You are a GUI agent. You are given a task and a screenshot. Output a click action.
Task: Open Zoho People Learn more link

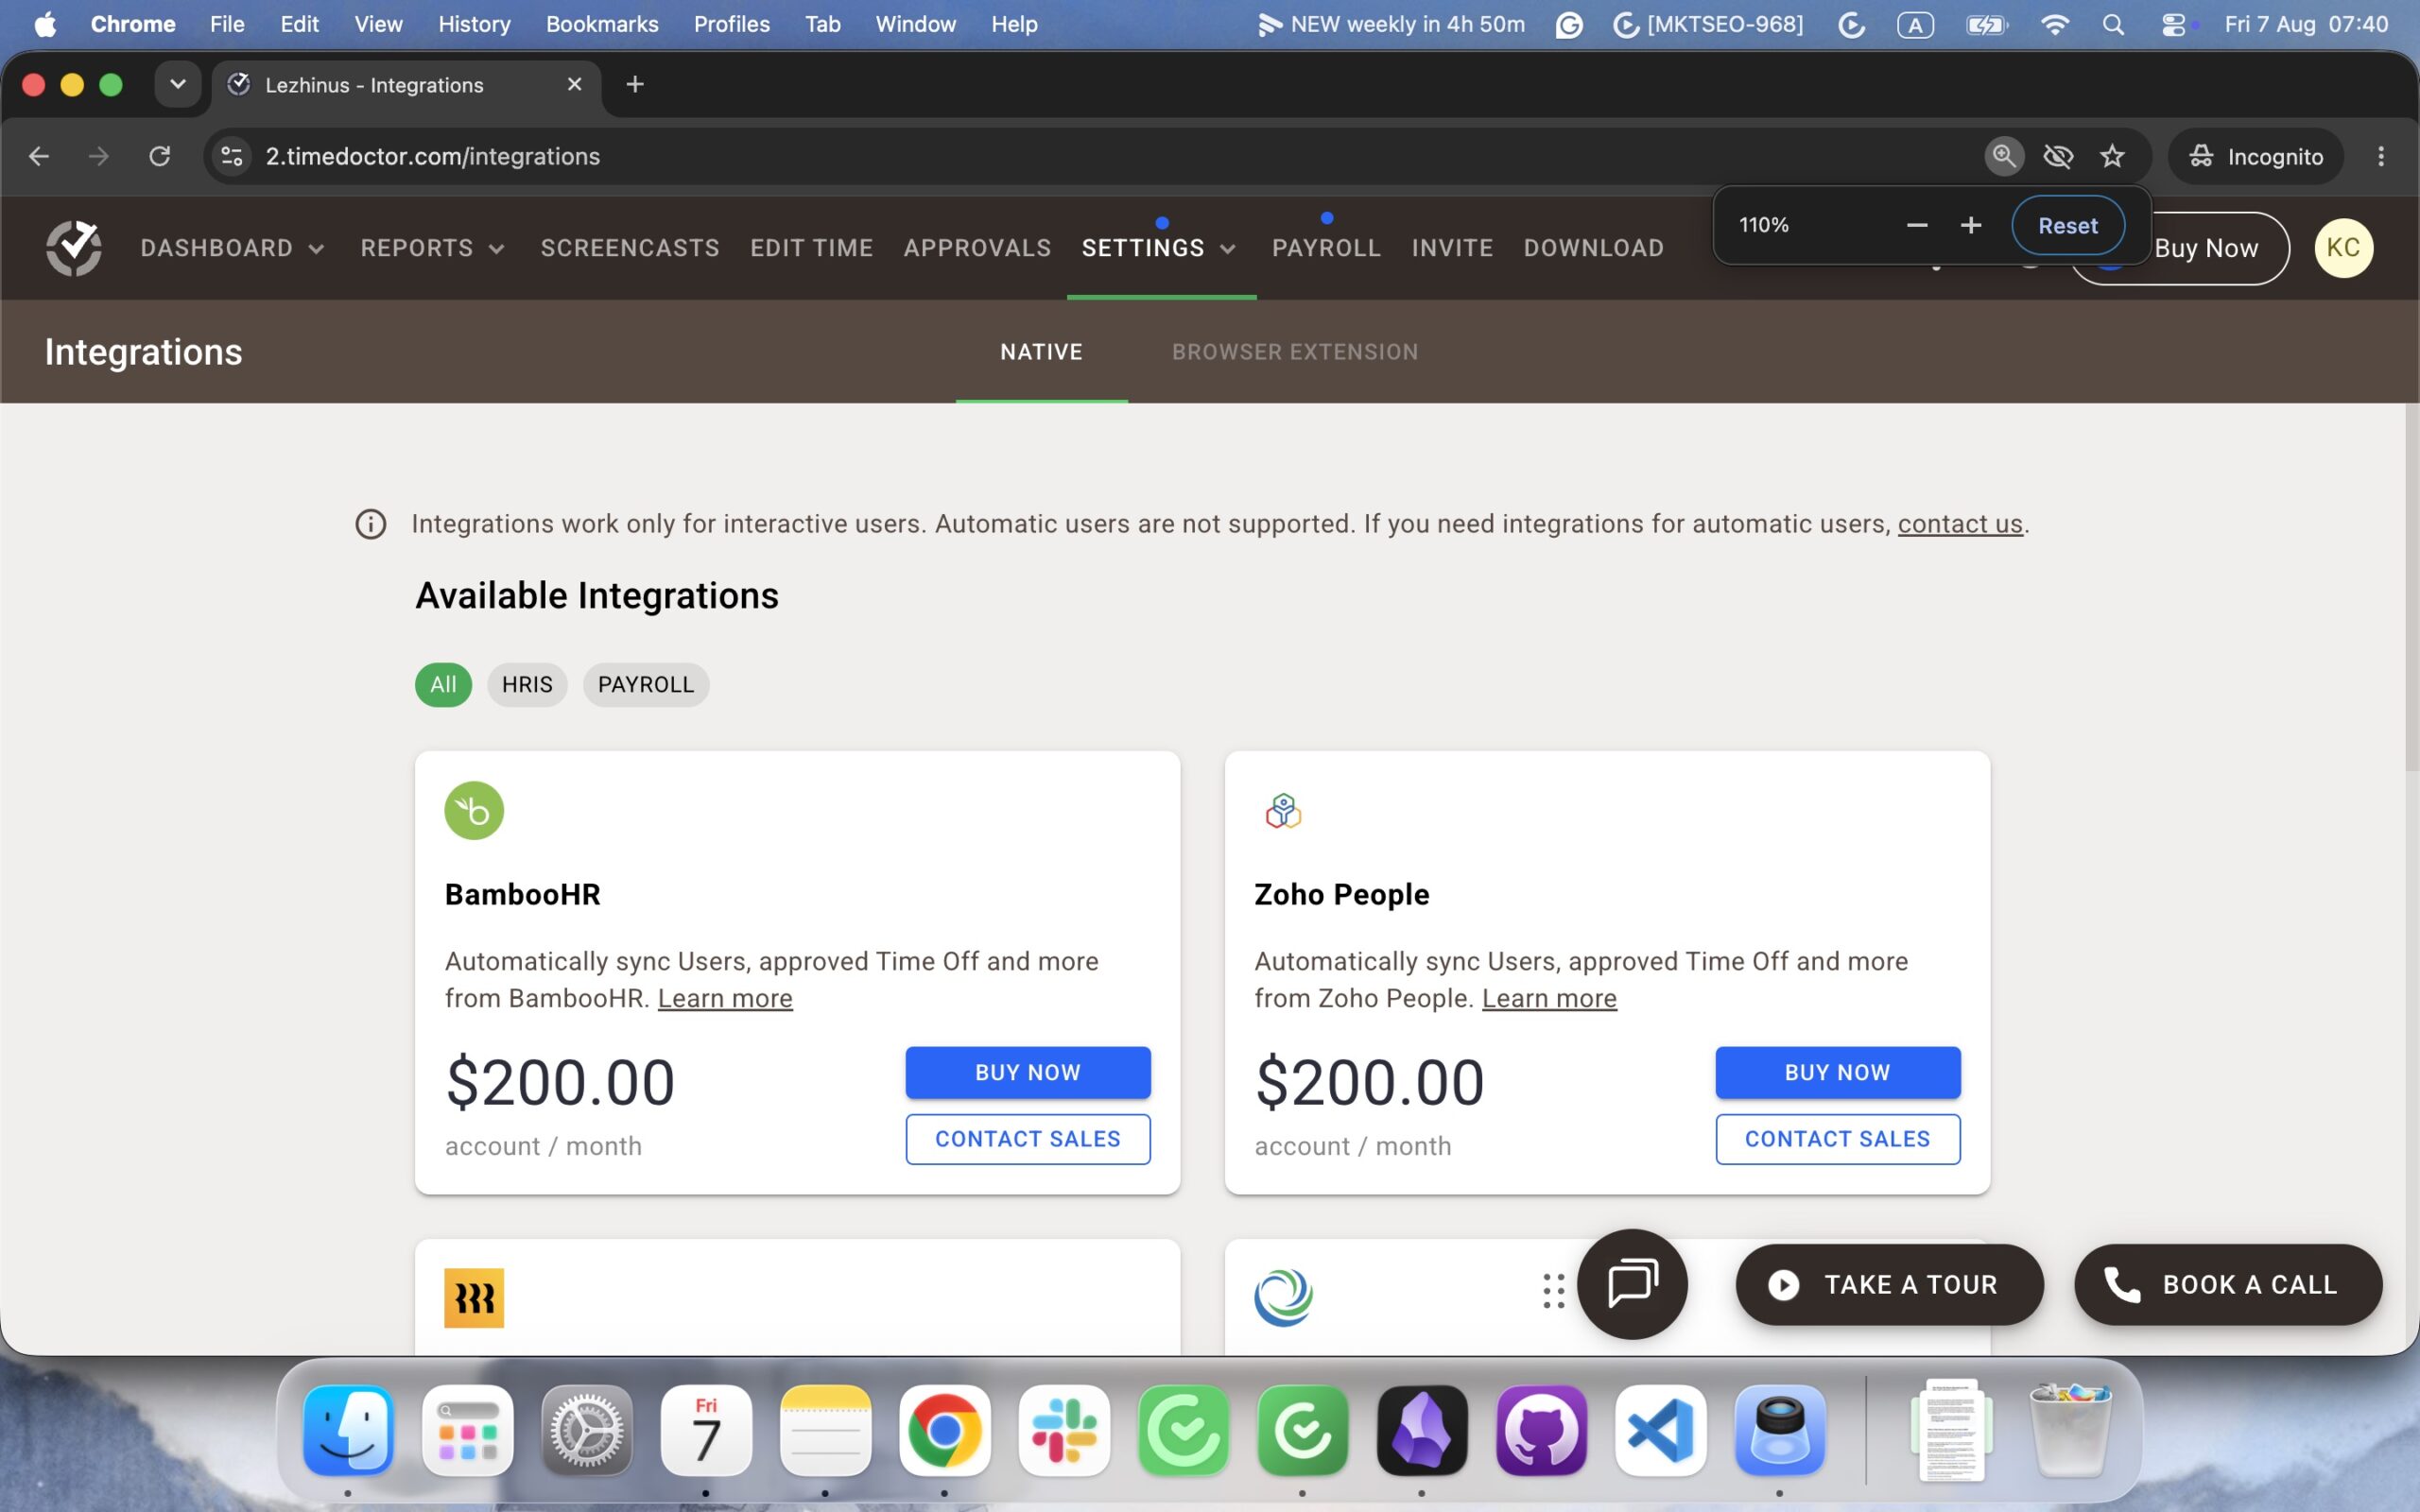tap(1549, 998)
